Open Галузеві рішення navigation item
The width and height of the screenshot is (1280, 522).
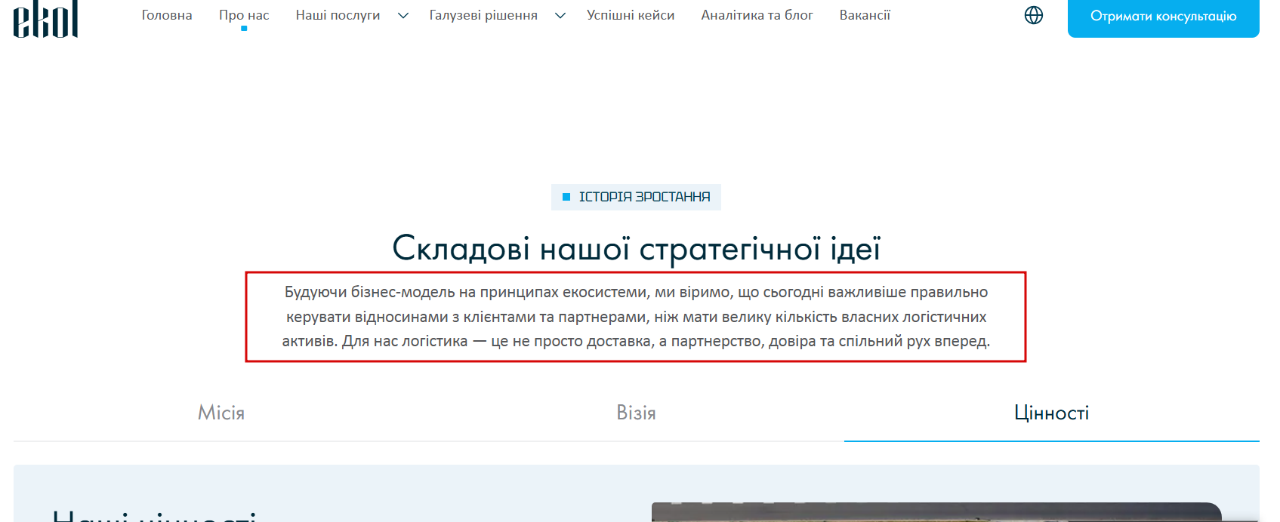(x=483, y=15)
